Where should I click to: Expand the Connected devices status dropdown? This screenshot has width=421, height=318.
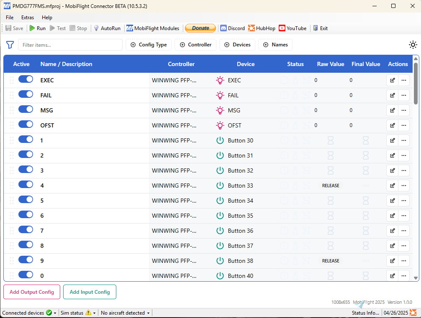[x=55, y=313]
